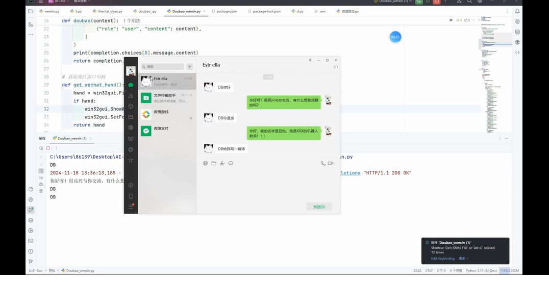Open PyCharm Project tool window folder icon

pyautogui.click(x=31, y=11)
